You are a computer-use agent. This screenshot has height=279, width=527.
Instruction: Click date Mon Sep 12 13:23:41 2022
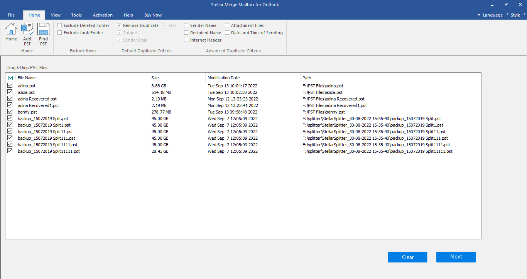click(x=233, y=105)
